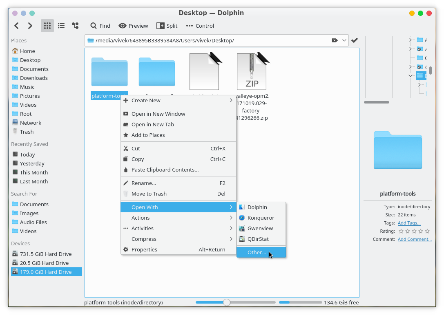Clear the location bar text
Viewport: 444px width, 315px height.
[x=335, y=40]
